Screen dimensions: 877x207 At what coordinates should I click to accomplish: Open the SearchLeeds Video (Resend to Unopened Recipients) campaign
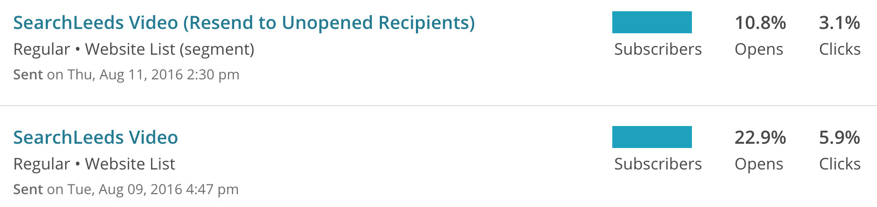click(244, 23)
